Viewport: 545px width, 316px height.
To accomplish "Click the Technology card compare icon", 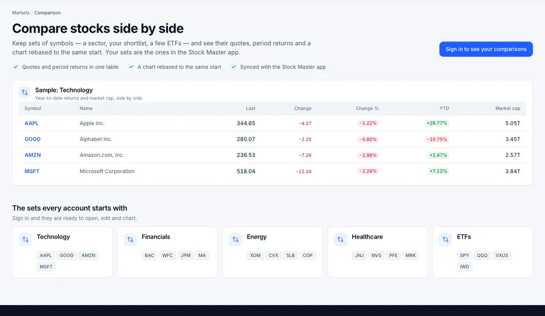I will pyautogui.click(x=26, y=239).
